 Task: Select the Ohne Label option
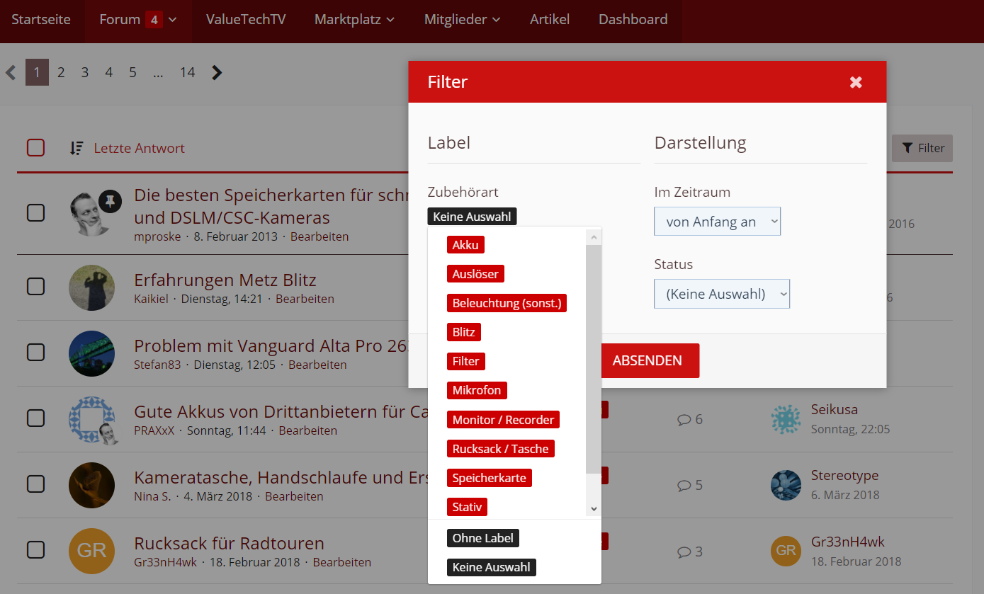483,538
